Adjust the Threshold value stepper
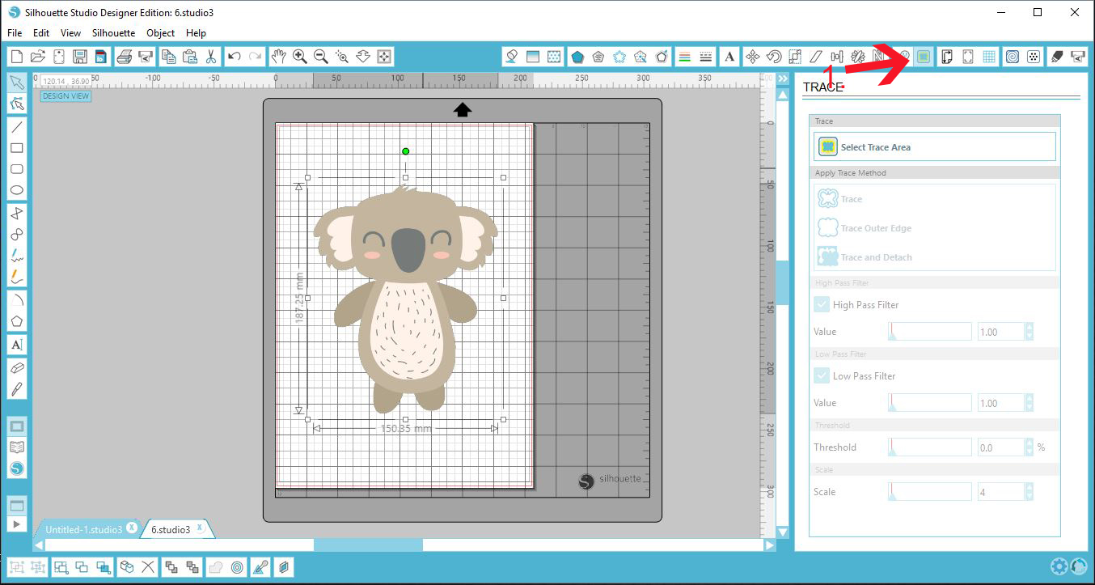 click(x=1029, y=447)
